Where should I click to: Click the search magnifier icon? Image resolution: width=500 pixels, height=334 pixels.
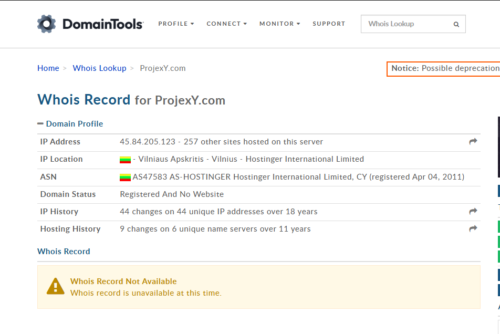coord(456,24)
